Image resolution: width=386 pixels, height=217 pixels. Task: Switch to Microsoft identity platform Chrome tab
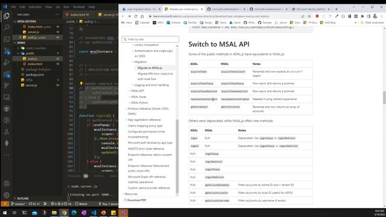[x=311, y=9]
